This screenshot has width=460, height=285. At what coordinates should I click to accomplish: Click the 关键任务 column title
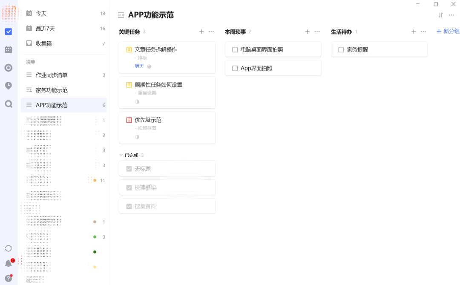(129, 32)
